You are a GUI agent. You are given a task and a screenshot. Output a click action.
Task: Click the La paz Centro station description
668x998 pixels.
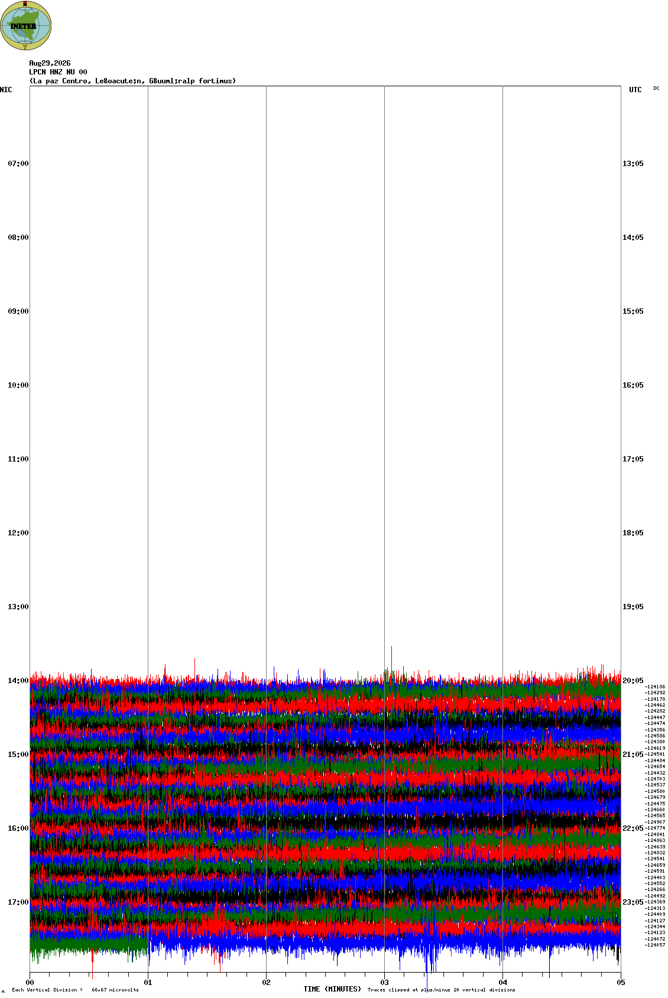coord(132,81)
